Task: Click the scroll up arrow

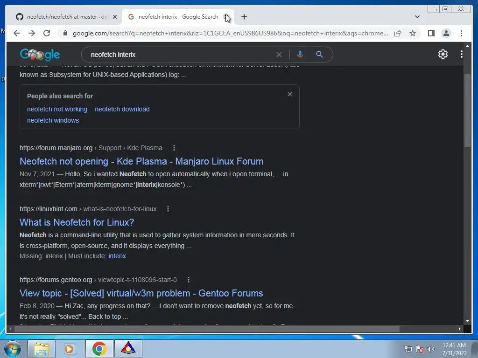Action: [x=467, y=46]
